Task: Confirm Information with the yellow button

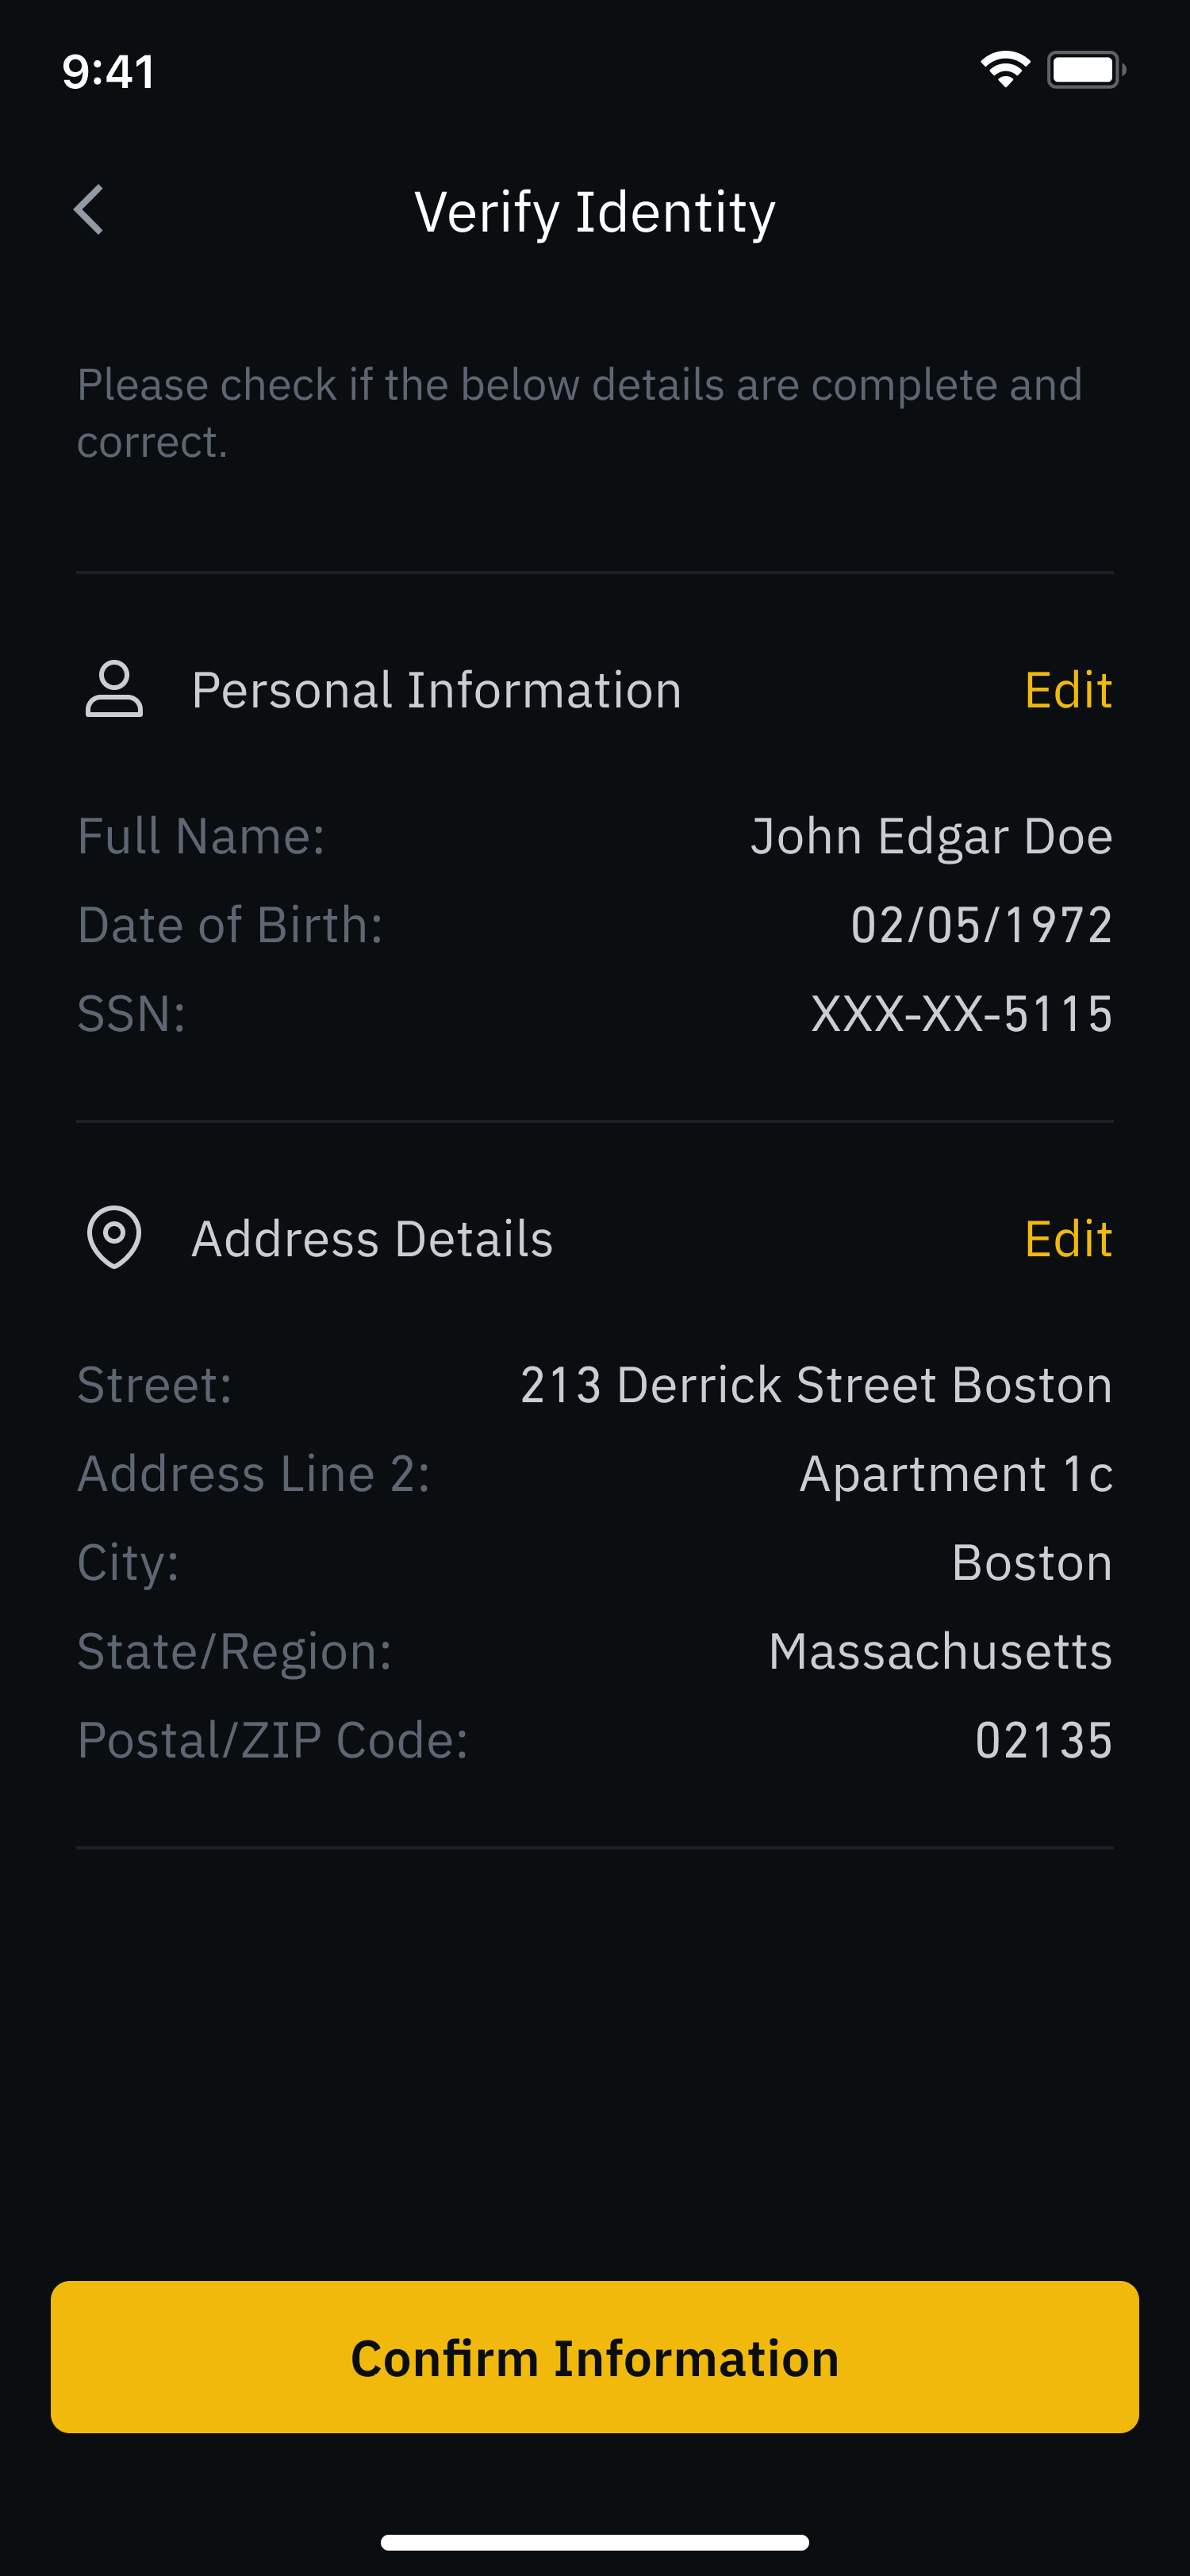Action: pos(595,2357)
